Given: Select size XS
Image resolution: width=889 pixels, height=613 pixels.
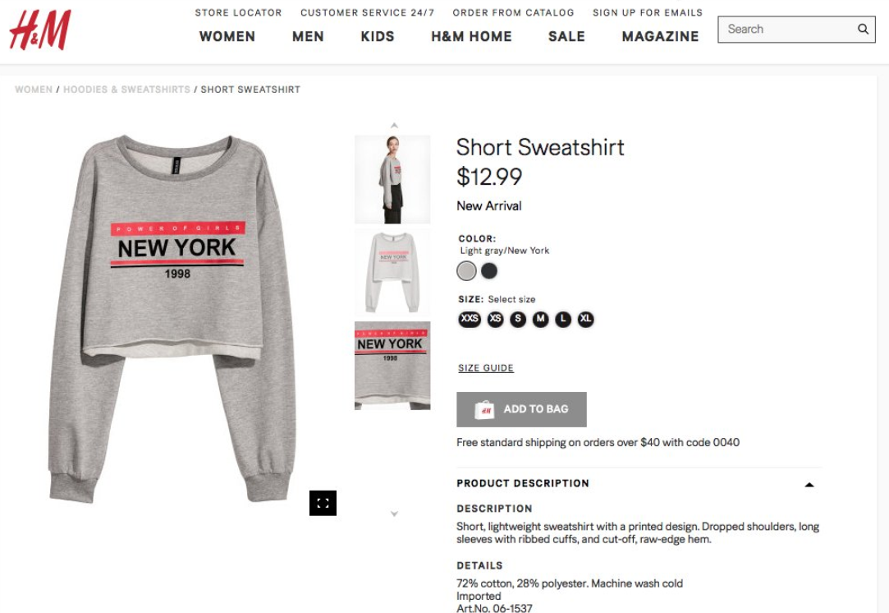Looking at the screenshot, I should [x=496, y=319].
